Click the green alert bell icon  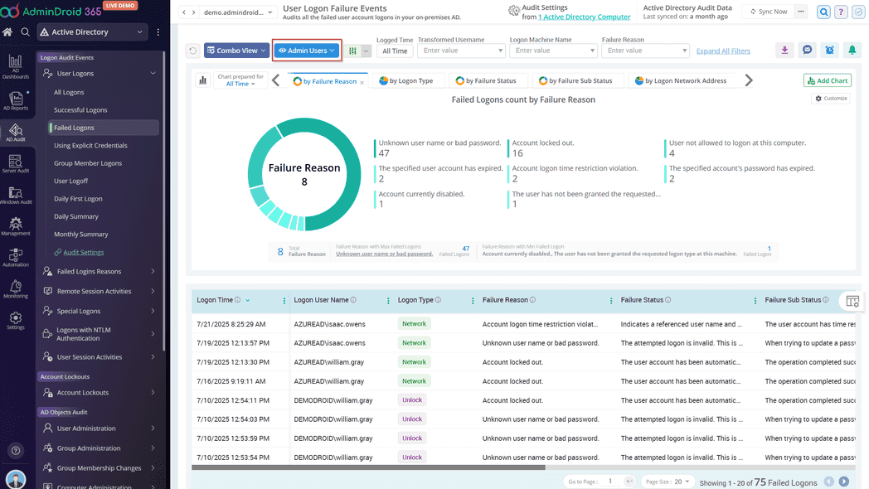point(852,51)
